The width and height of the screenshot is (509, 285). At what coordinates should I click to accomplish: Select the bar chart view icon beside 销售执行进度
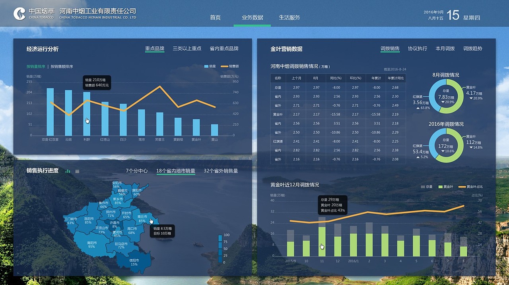[68, 171]
